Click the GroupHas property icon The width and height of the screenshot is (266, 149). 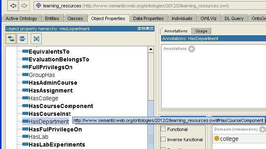coord(25,74)
